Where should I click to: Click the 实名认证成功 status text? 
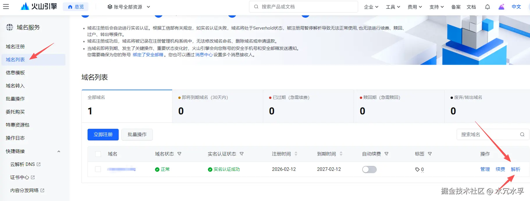click(227, 169)
